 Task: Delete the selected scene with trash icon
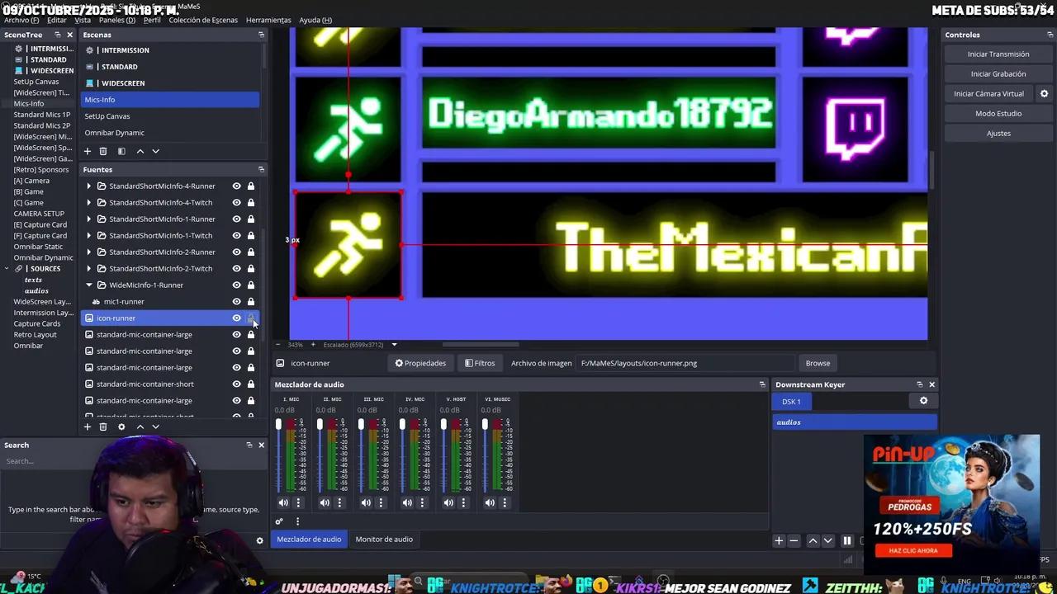pyautogui.click(x=103, y=152)
